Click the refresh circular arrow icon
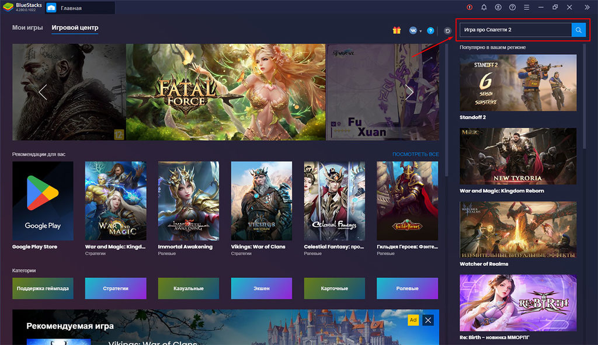 [x=447, y=31]
